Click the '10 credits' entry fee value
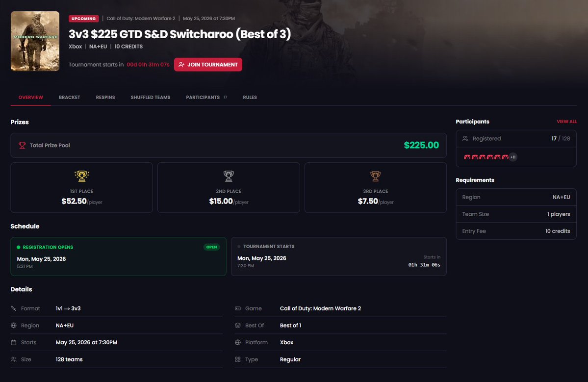Image resolution: width=588 pixels, height=382 pixels. click(558, 231)
